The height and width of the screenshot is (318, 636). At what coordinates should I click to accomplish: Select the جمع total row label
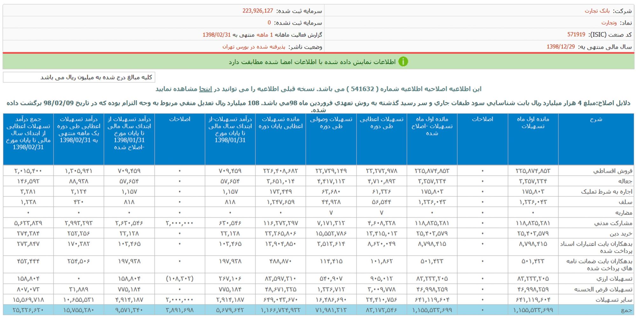(626, 310)
